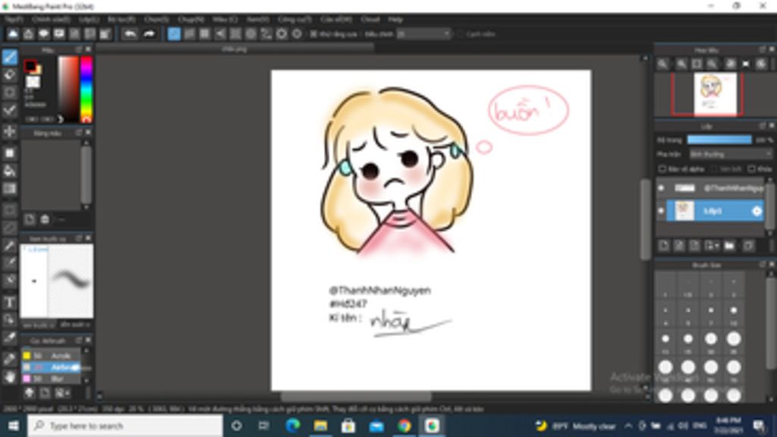Open add-layer dropdown arrow button
This screenshot has width=777, height=437.
point(712,245)
